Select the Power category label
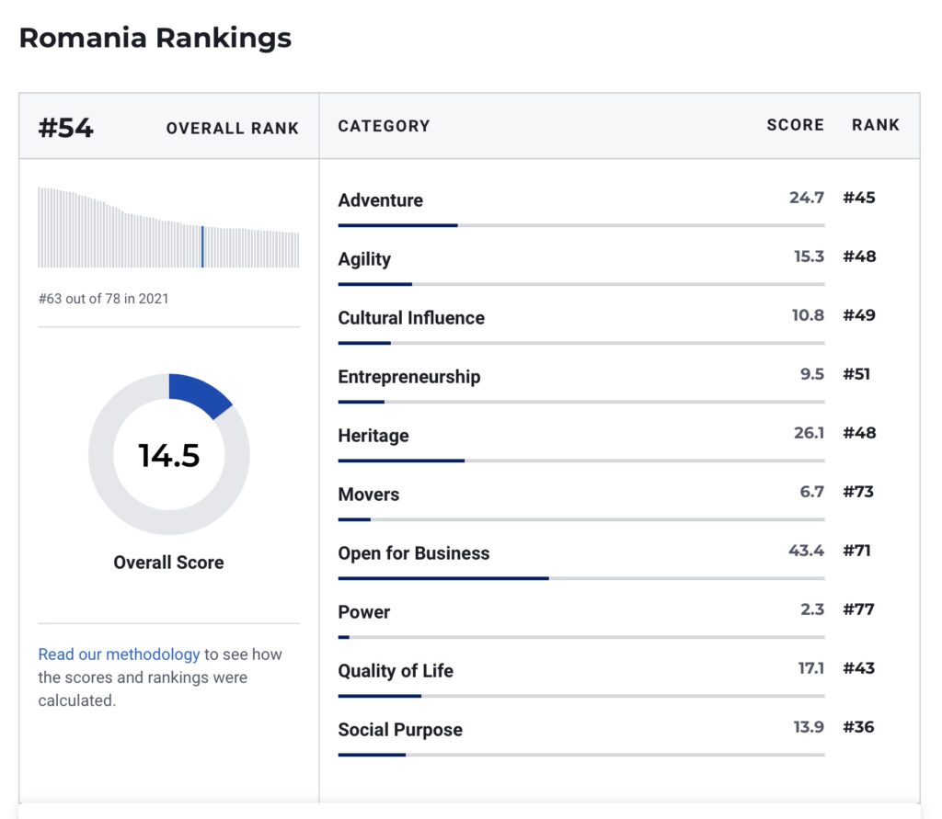The height and width of the screenshot is (819, 942). coord(364,612)
